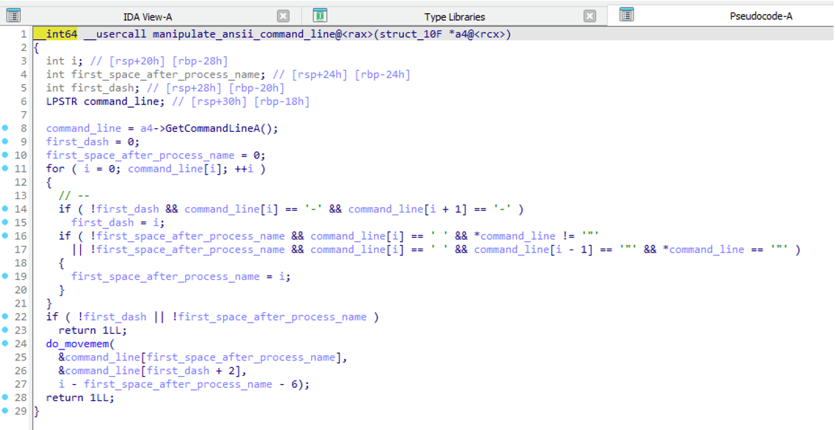This screenshot has width=835, height=430.
Task: Click [rsp+30h] [rbp-18h] comment on line 6
Action: 250,101
